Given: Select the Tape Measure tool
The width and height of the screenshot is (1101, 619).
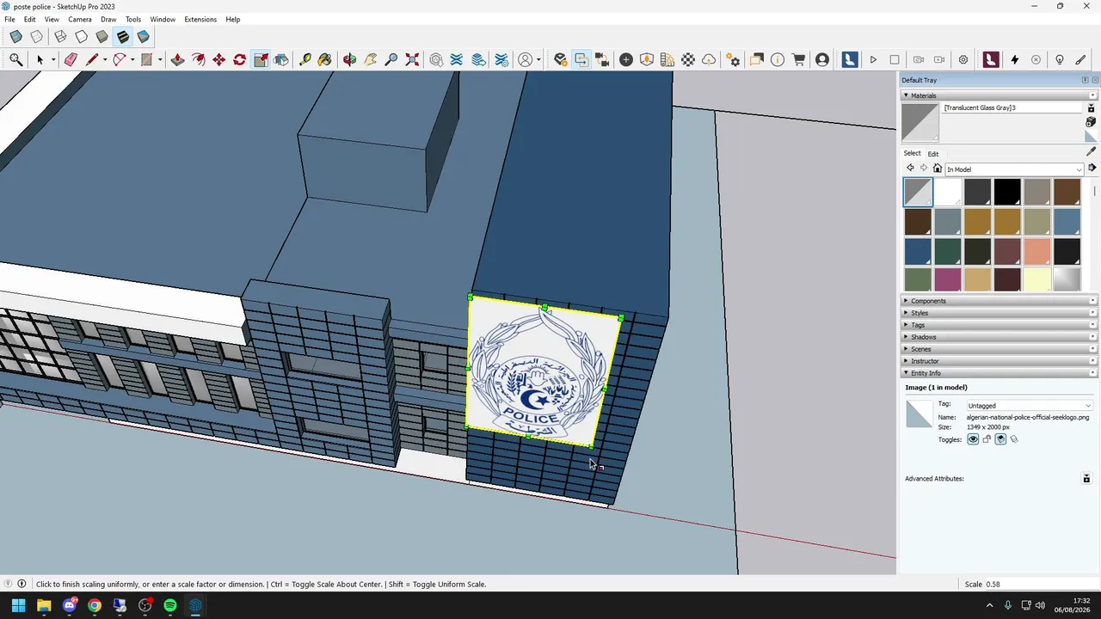Looking at the screenshot, I should tap(304, 59).
